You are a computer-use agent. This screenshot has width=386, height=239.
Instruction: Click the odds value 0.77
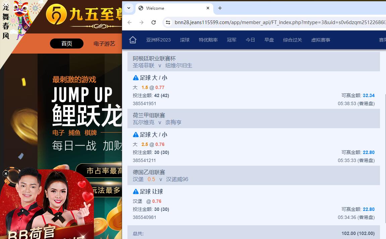(x=160, y=87)
